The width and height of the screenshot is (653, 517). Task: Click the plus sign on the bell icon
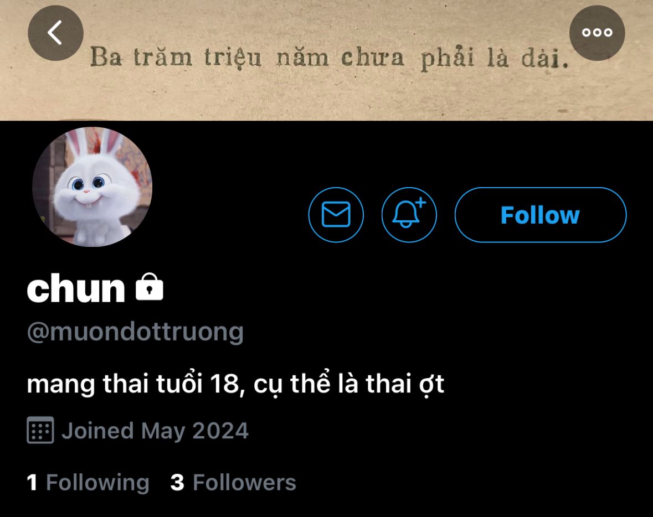coord(421,203)
